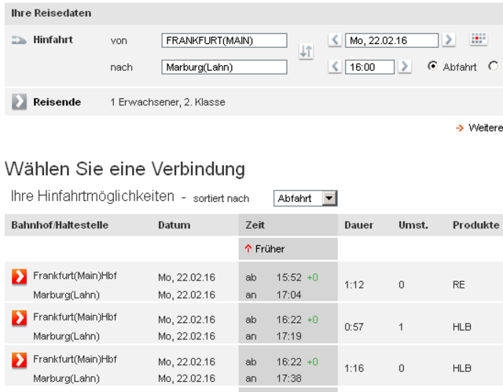Open the 'sortiert nach' Abfahrt dropdown
This screenshot has height=392, width=503.
pyautogui.click(x=306, y=199)
